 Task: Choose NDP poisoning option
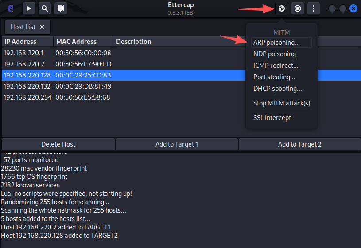tap(282, 54)
